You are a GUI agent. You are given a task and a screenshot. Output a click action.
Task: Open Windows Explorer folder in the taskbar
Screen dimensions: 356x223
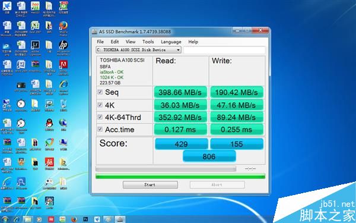(28, 219)
